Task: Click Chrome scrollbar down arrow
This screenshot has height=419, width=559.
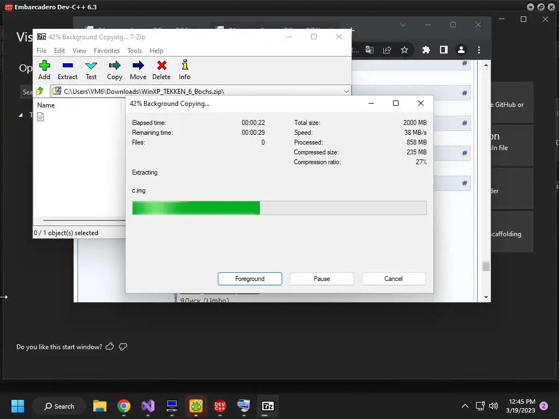Action: coord(486,297)
